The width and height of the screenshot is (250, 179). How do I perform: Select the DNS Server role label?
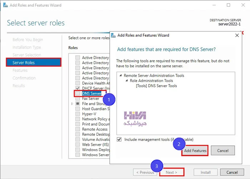tap(92, 93)
